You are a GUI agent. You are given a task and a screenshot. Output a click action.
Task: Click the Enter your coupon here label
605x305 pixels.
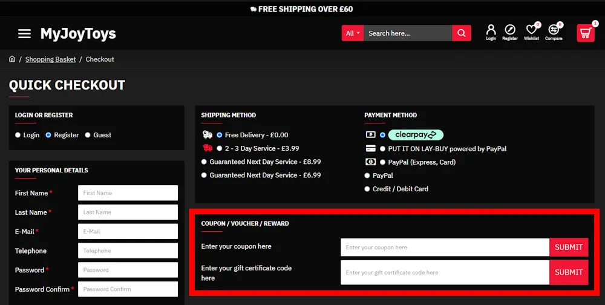pos(236,246)
